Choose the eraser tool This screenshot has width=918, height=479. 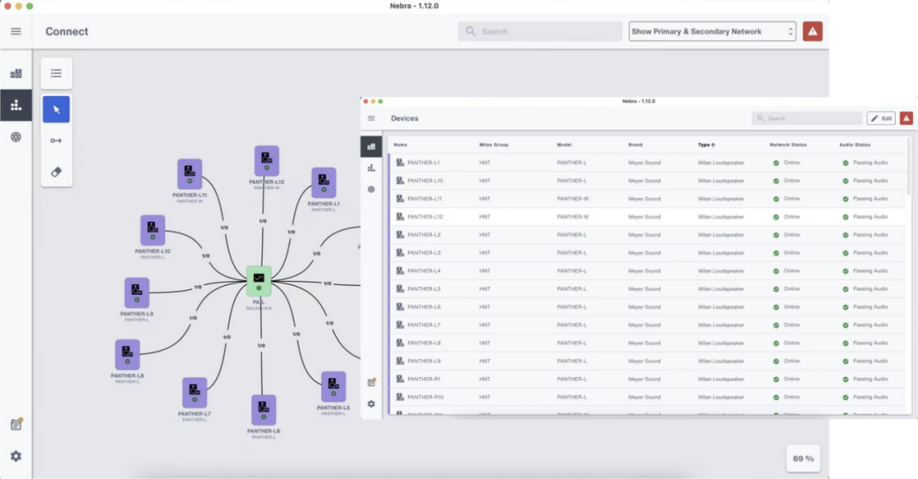(56, 171)
